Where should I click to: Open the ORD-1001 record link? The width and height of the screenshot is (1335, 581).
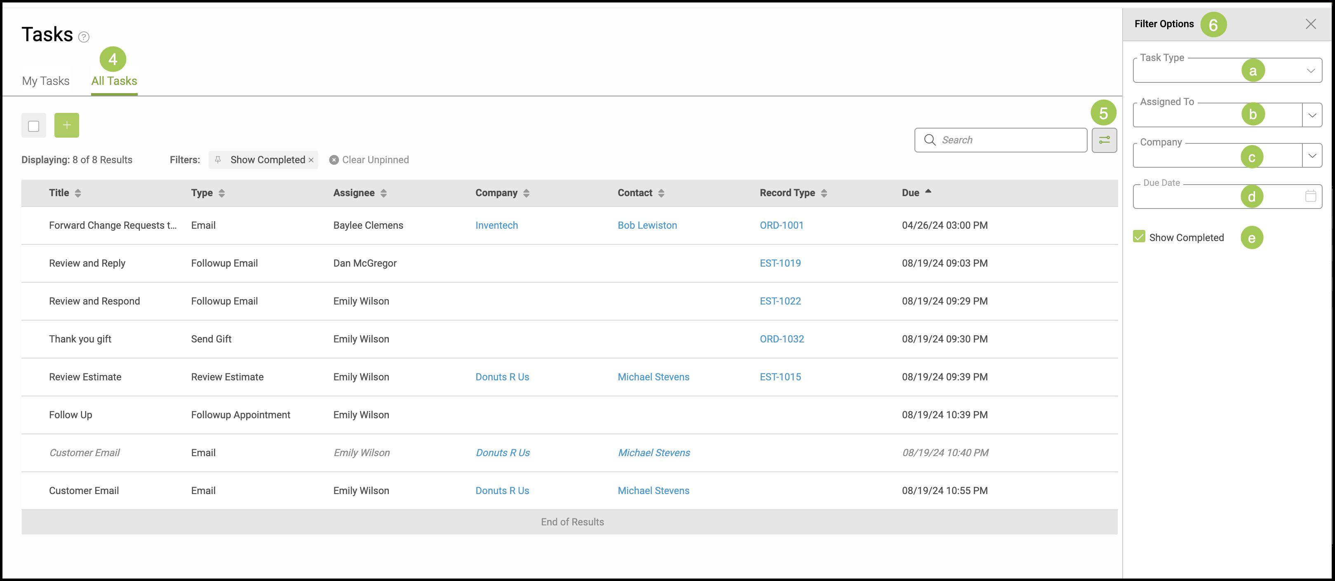781,225
